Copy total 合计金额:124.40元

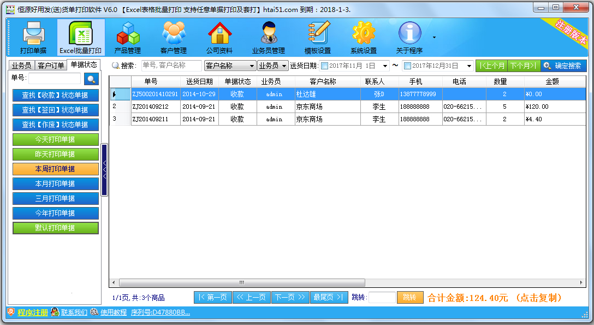tap(495, 298)
